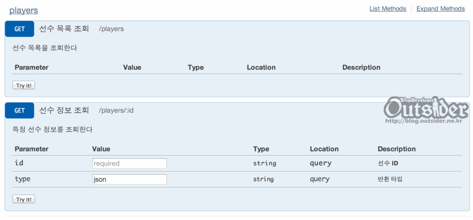473x220 pixels.
Task: Click Description header in 선수 정보 조회 table
Action: [397, 149]
